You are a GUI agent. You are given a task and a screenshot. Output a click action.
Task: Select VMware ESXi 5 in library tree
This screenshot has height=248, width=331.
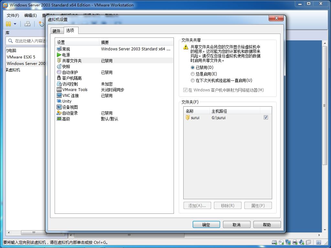tap(21, 57)
